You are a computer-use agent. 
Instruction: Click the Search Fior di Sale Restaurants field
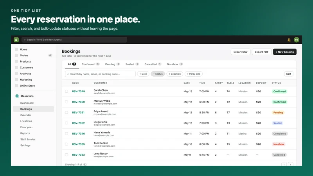(x=74, y=40)
